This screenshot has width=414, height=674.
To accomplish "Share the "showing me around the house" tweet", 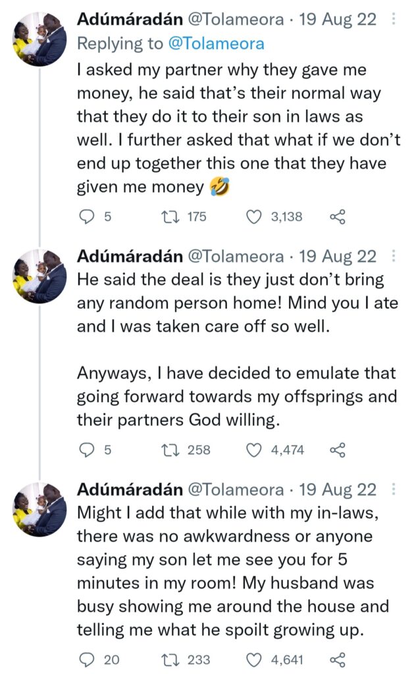I will pos(337,659).
